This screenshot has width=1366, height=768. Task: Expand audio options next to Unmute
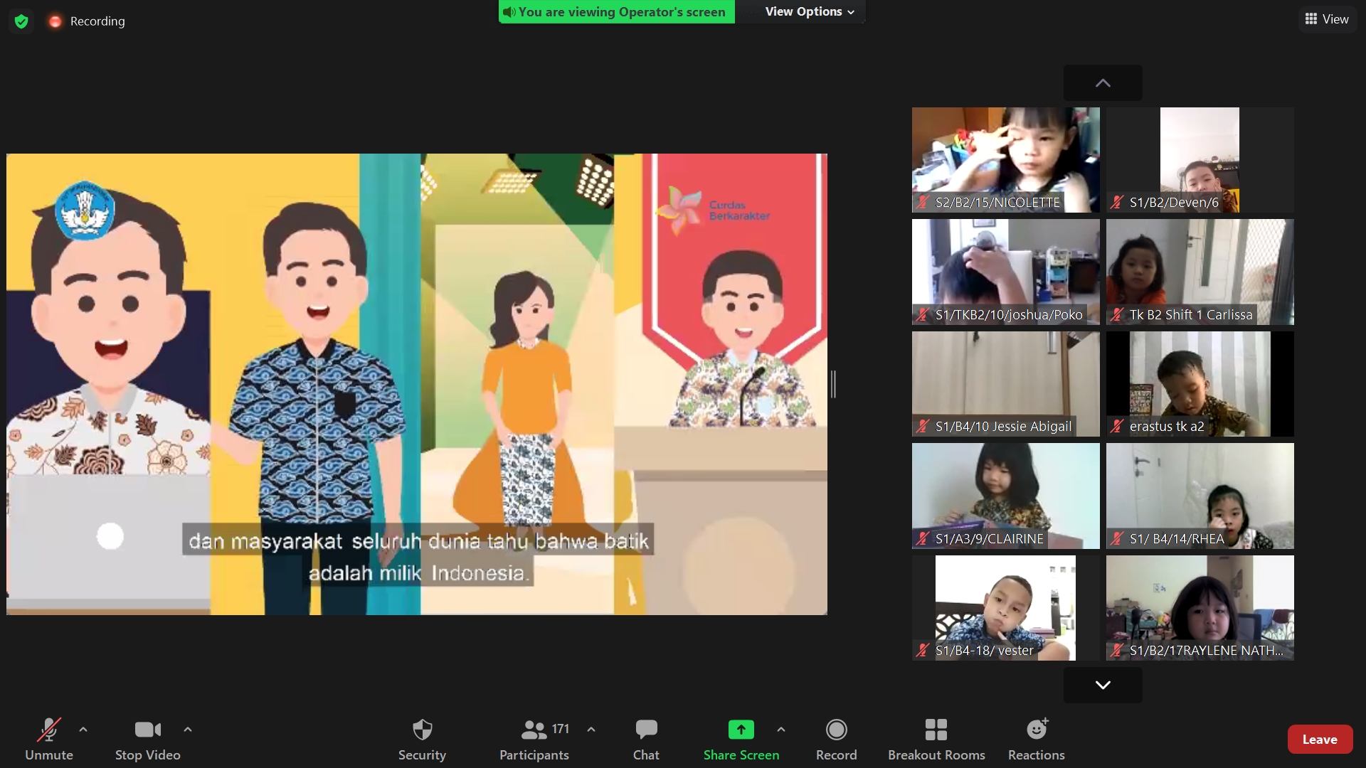click(x=83, y=730)
